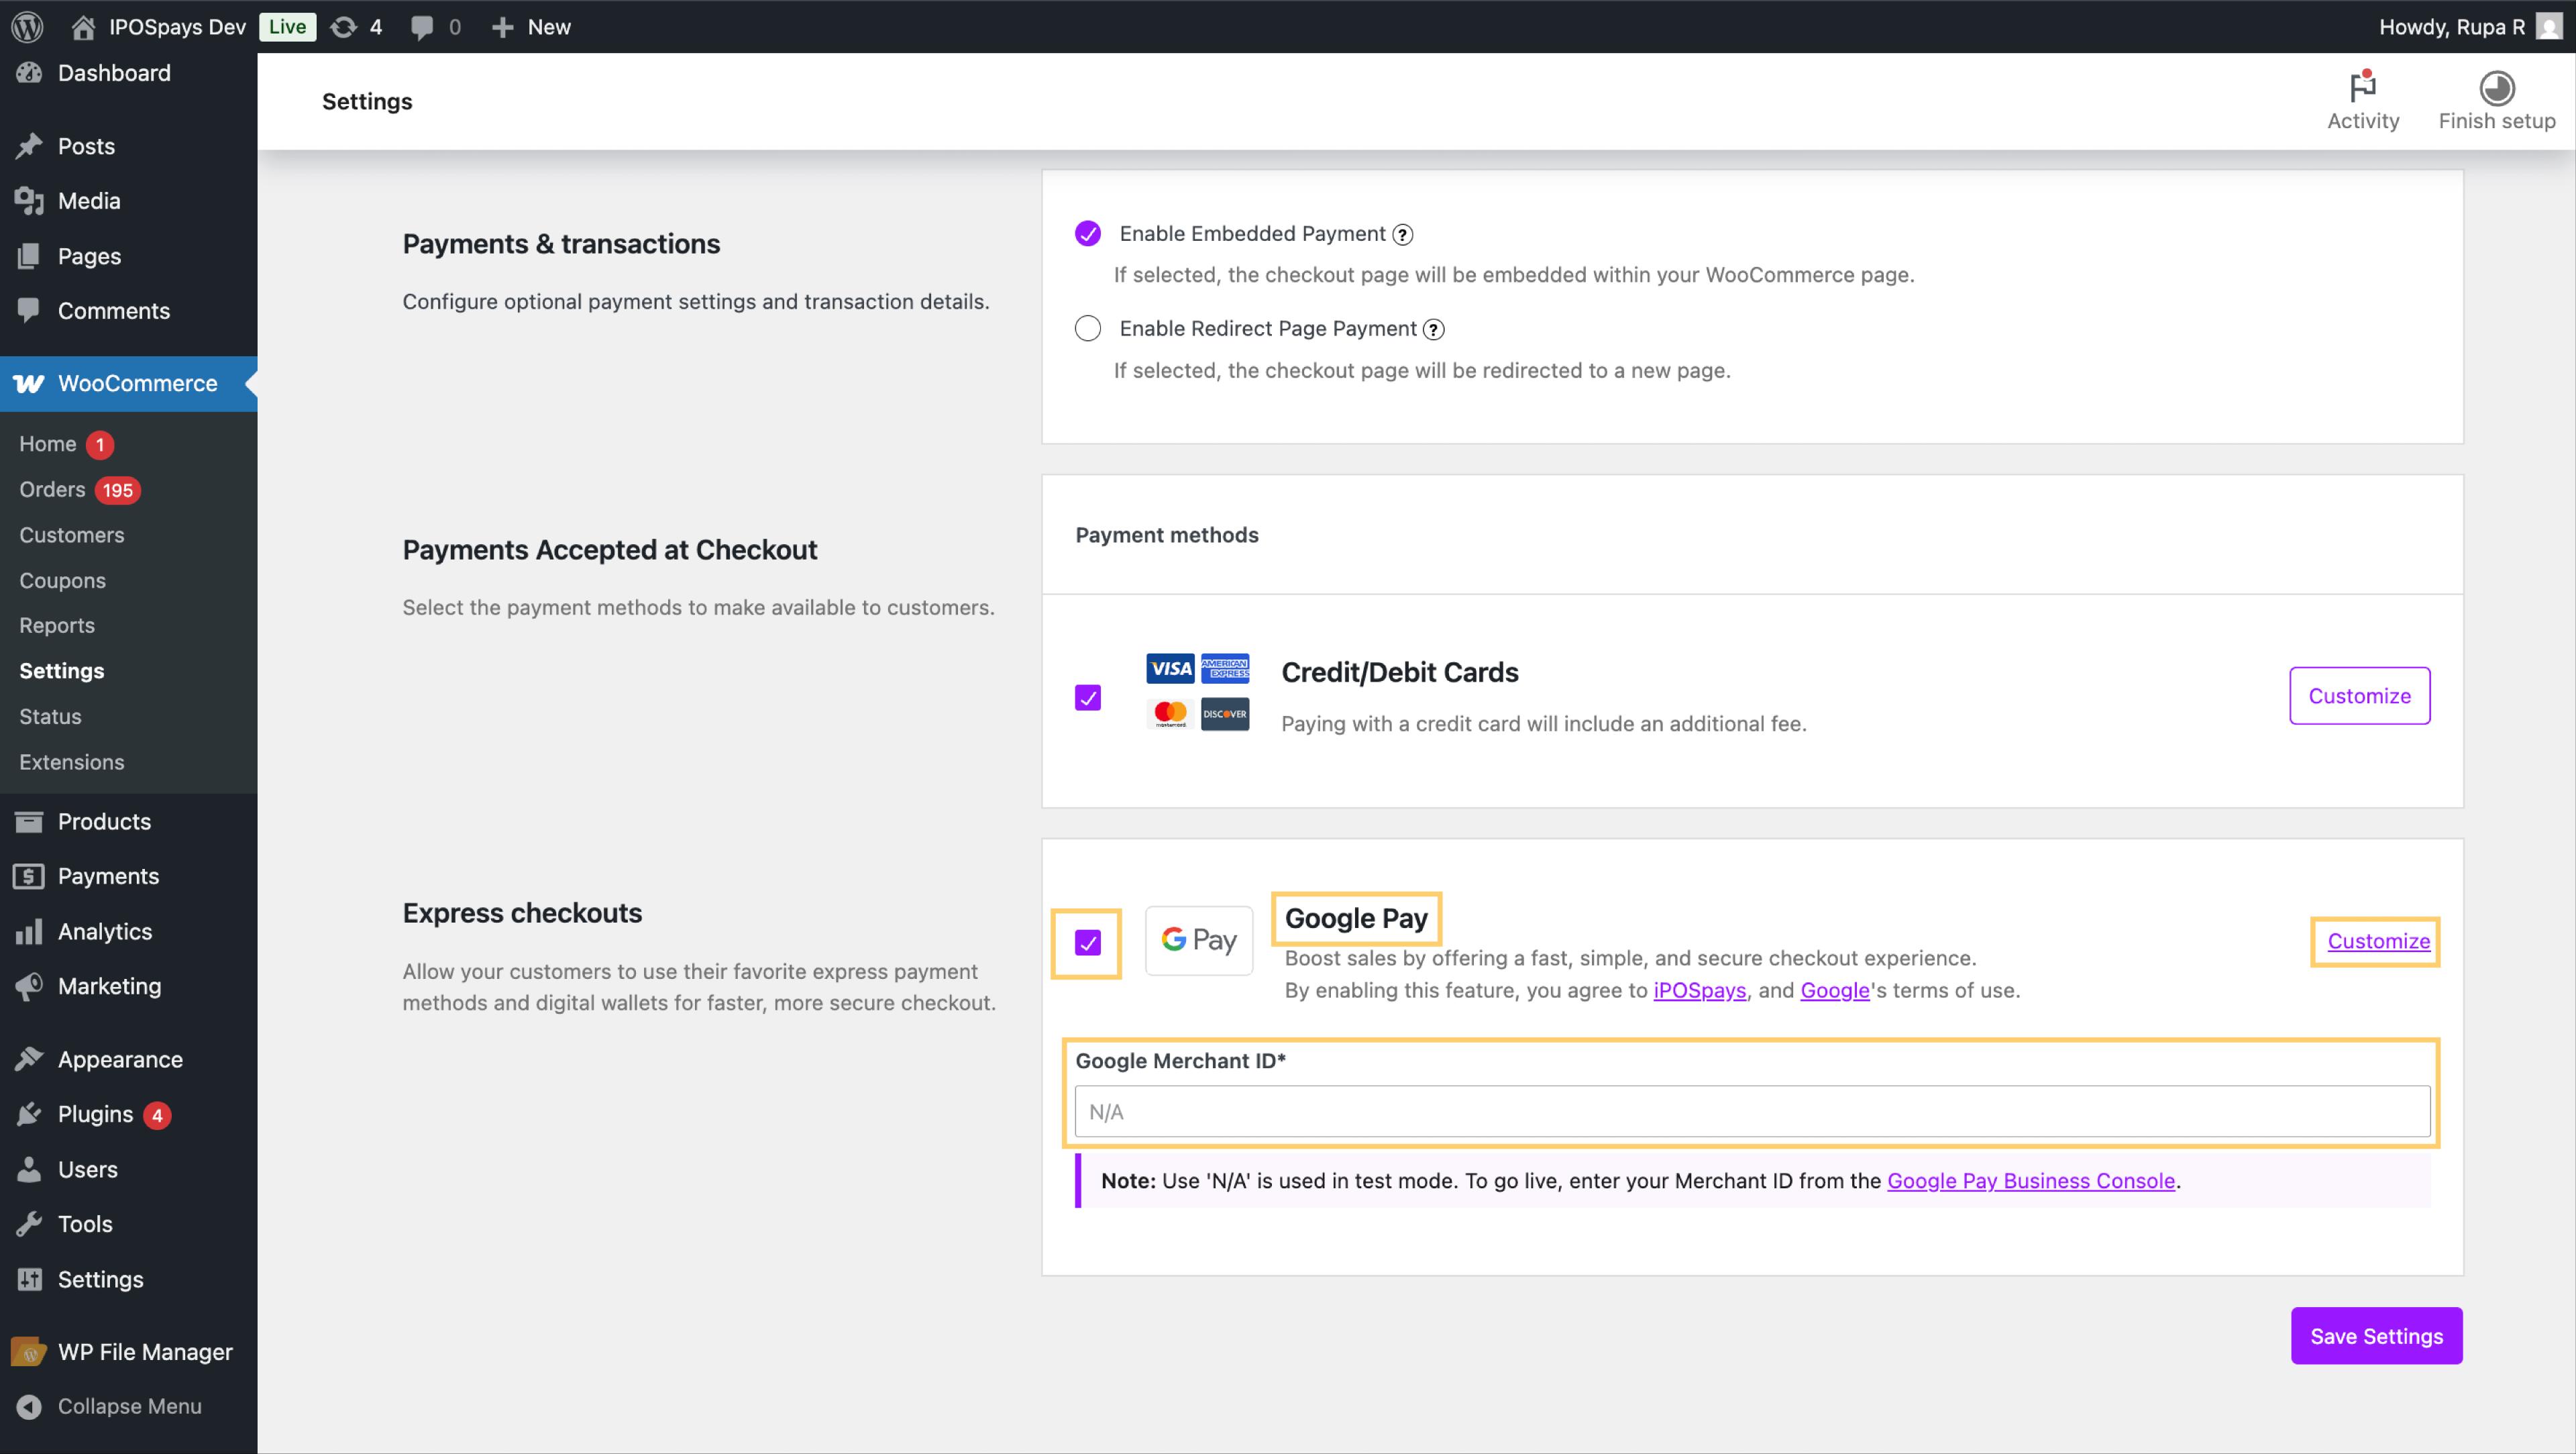Click the help icon beside Enable Redirect Page Payment
2576x1454 pixels.
pos(1433,330)
